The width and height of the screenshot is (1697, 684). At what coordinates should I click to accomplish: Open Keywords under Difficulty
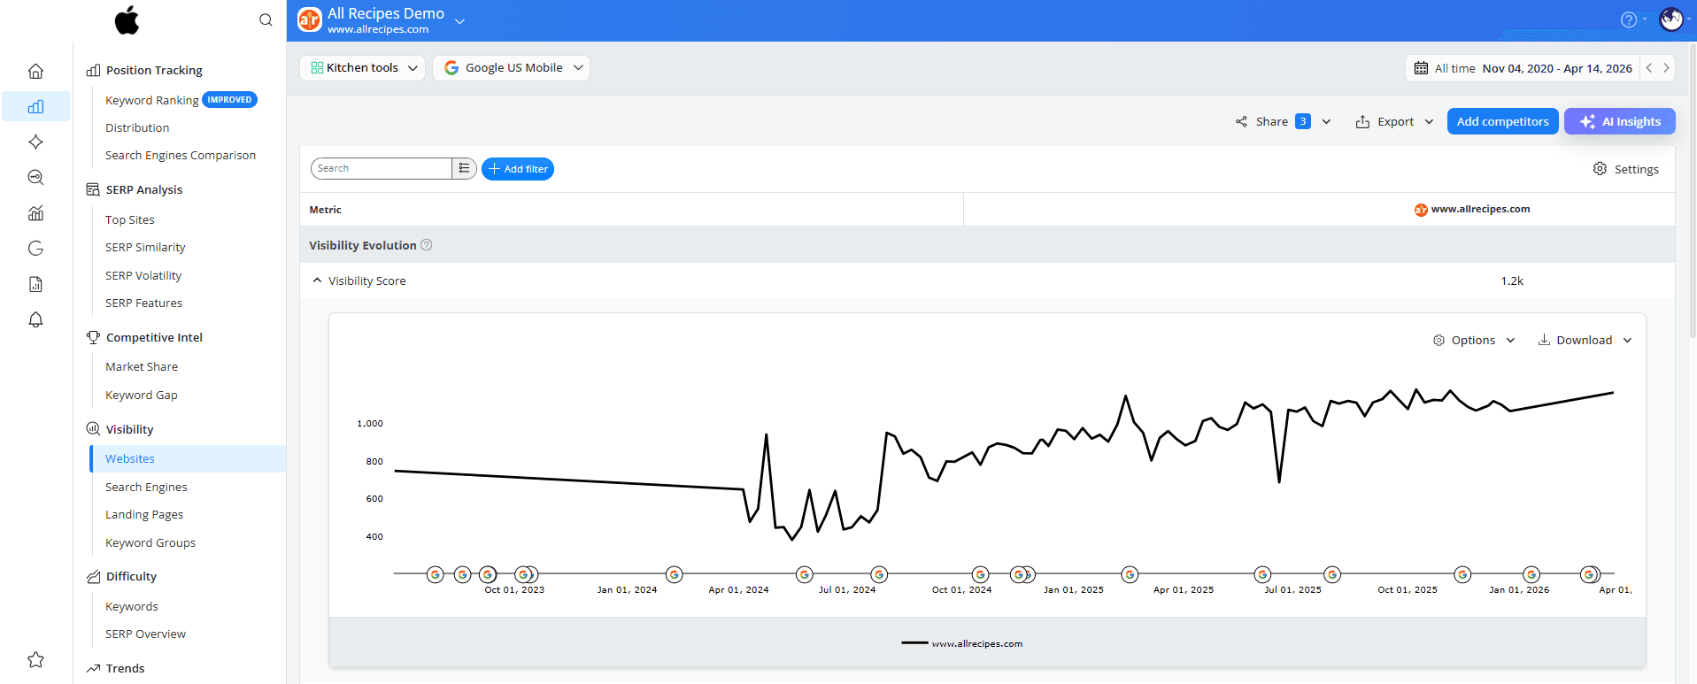pyautogui.click(x=132, y=606)
